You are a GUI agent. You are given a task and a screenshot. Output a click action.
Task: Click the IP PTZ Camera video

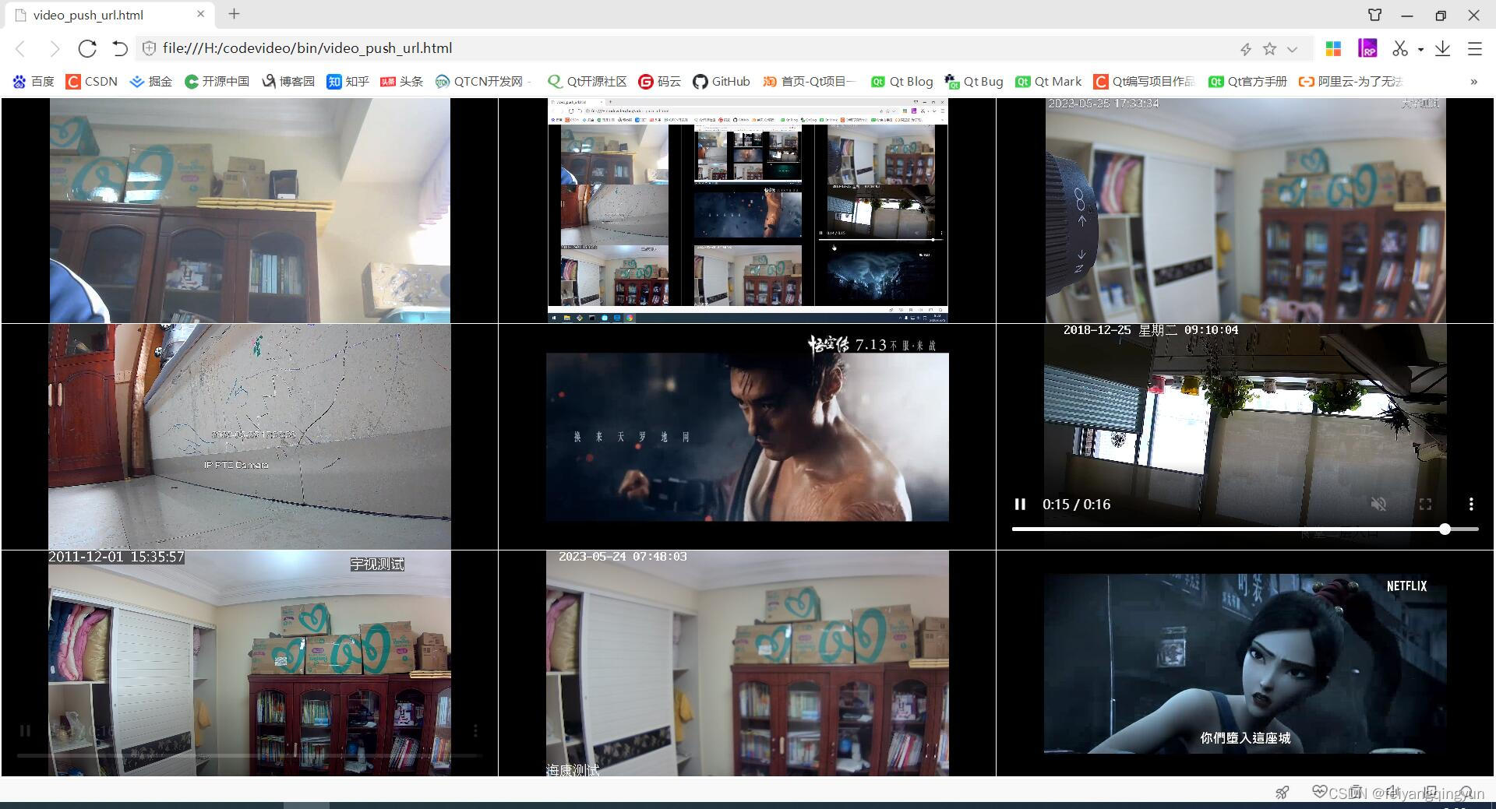(249, 437)
